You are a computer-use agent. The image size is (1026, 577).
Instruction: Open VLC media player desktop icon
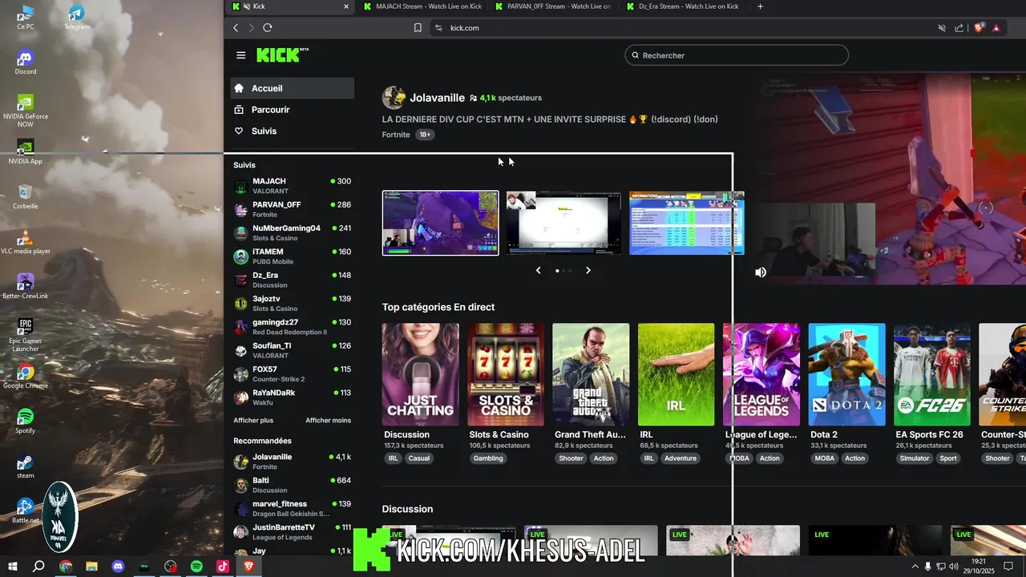tap(26, 241)
